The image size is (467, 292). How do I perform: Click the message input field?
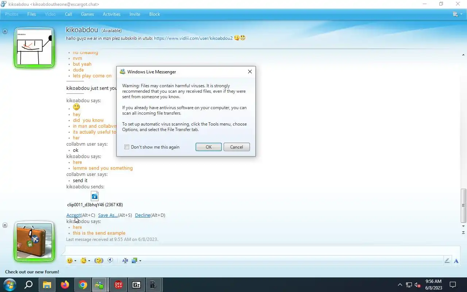[x=262, y=250]
